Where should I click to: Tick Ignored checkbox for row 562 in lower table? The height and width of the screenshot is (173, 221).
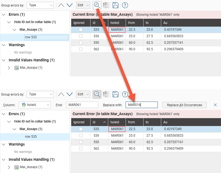click(x=81, y=149)
